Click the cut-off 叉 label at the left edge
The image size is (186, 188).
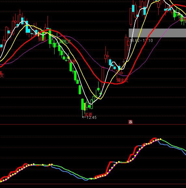(x=2, y=74)
